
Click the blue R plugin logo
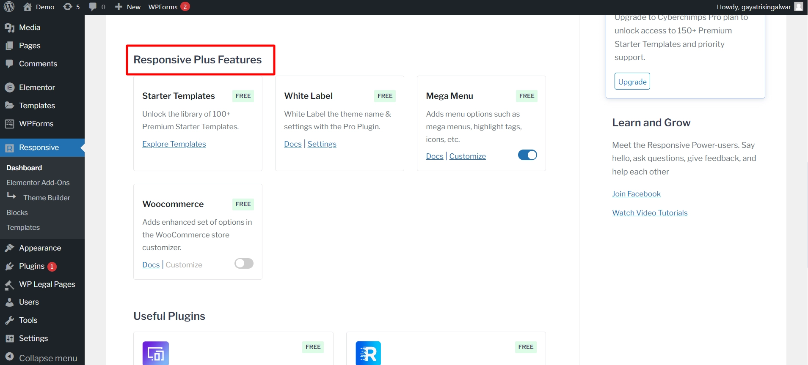[368, 353]
